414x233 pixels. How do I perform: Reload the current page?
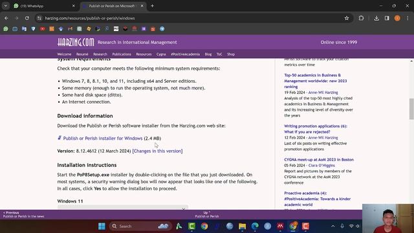pyautogui.click(x=27, y=18)
